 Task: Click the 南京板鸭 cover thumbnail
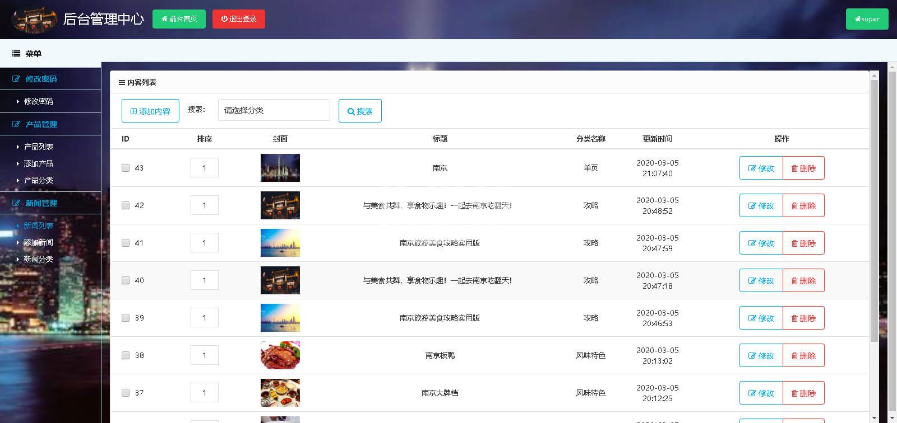(x=280, y=355)
